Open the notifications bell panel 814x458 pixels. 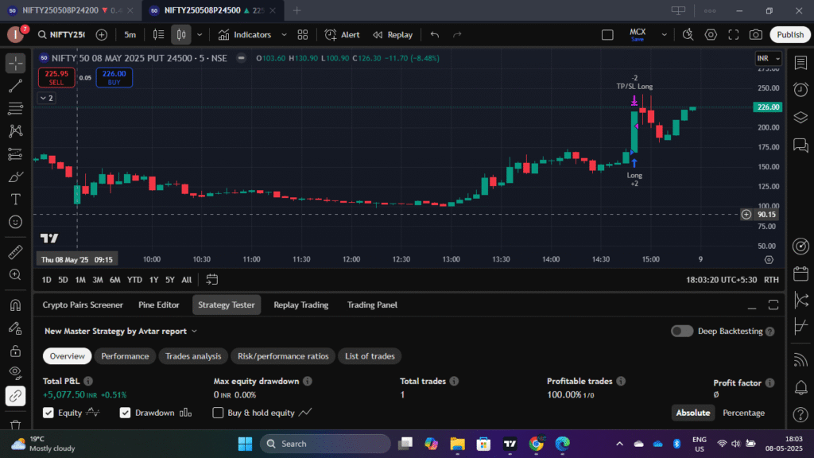click(800, 387)
